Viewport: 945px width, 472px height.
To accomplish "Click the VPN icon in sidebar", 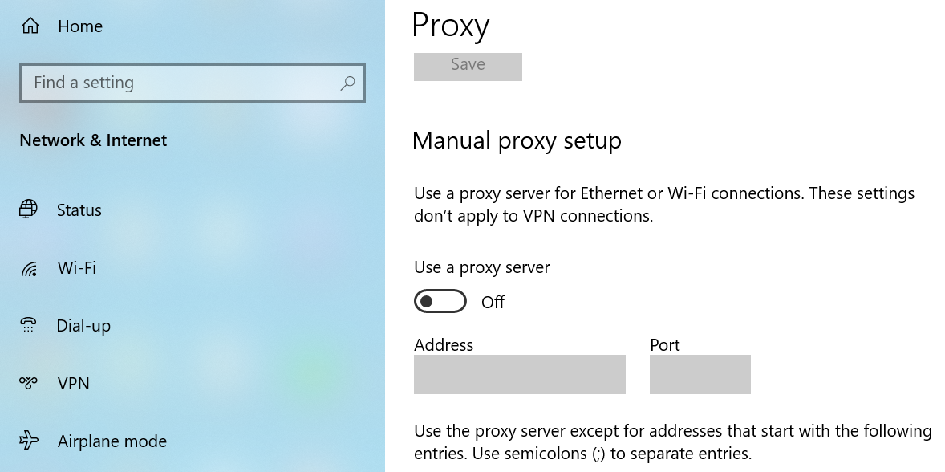I will 29,383.
